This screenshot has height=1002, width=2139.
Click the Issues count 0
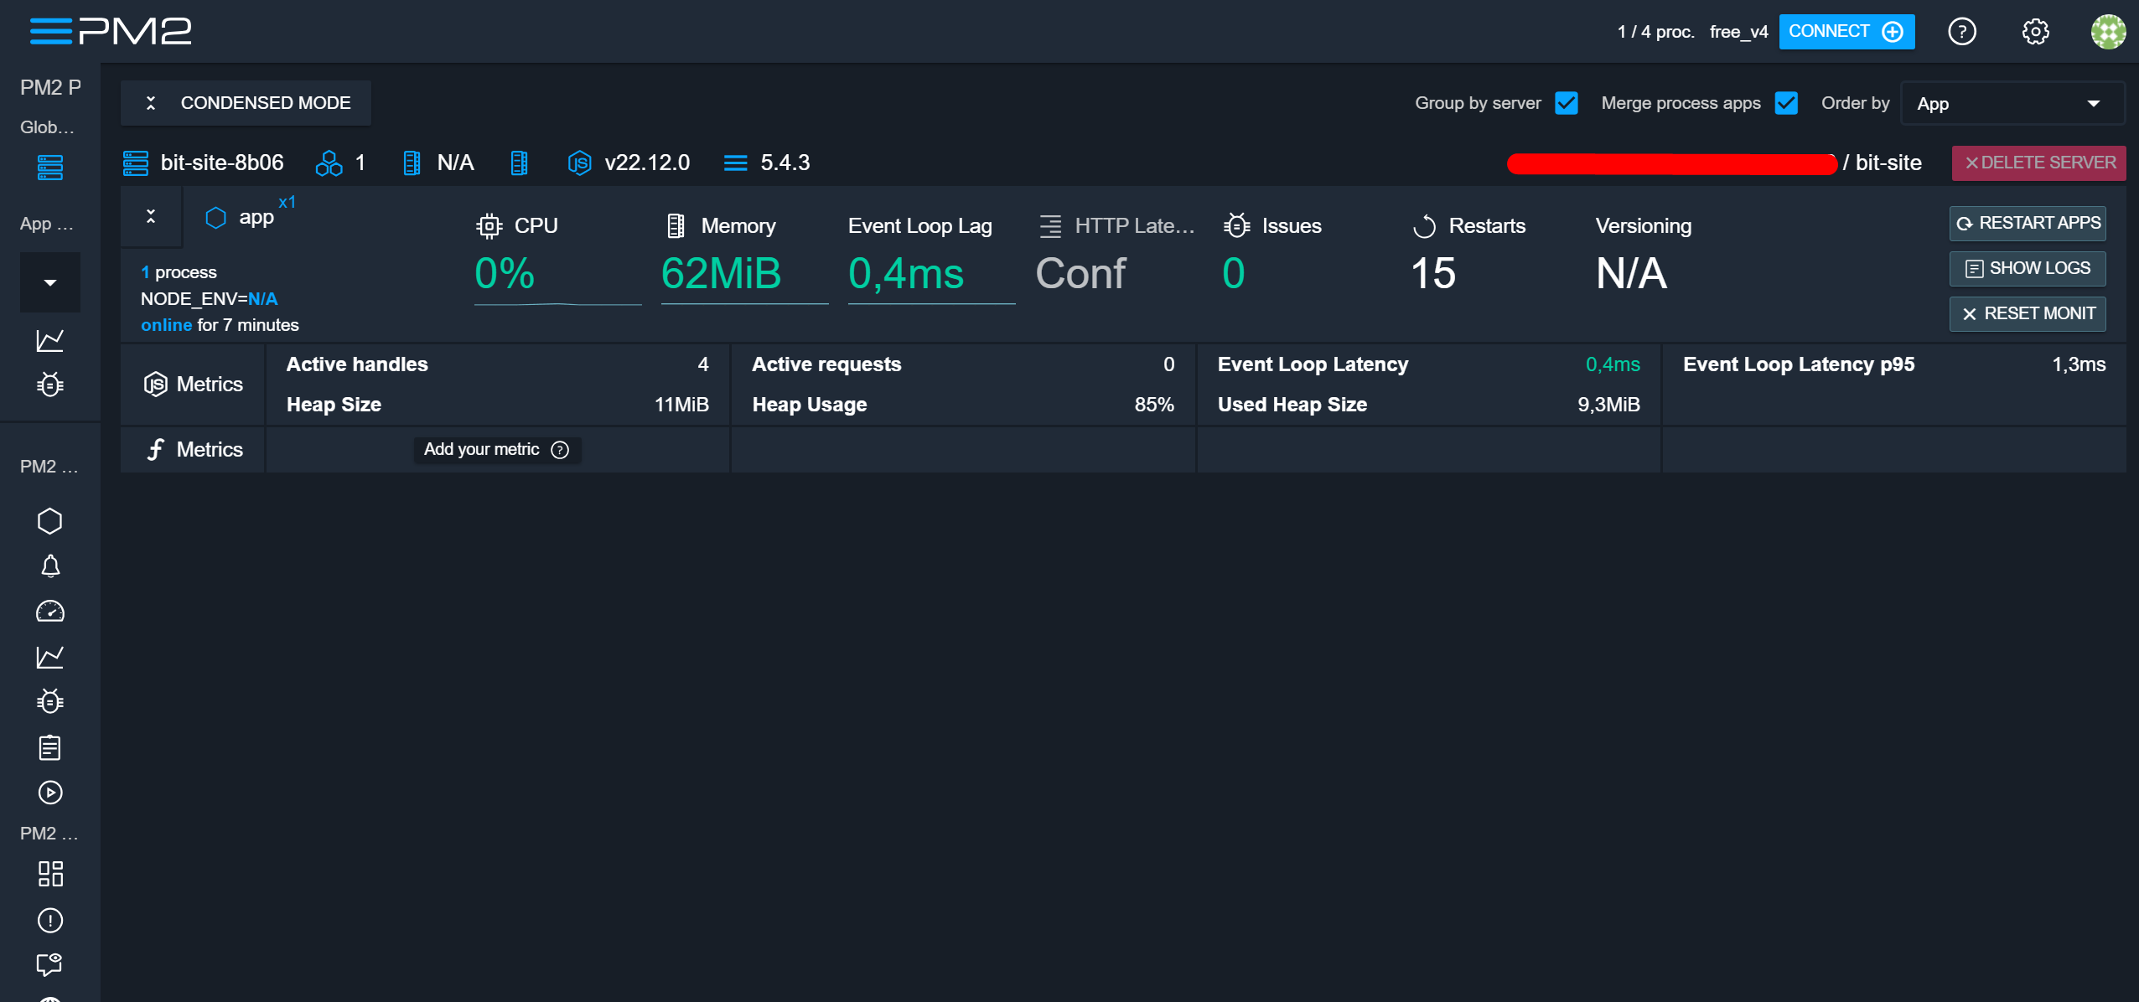[1233, 274]
